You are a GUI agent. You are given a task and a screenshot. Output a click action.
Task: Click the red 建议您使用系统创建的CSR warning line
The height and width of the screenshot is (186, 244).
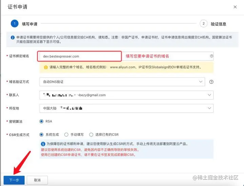pyautogui.click(x=90, y=150)
